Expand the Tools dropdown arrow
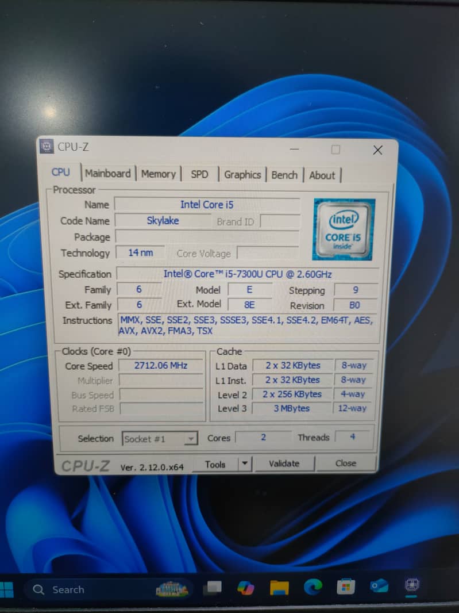This screenshot has height=613, width=459. [x=245, y=464]
